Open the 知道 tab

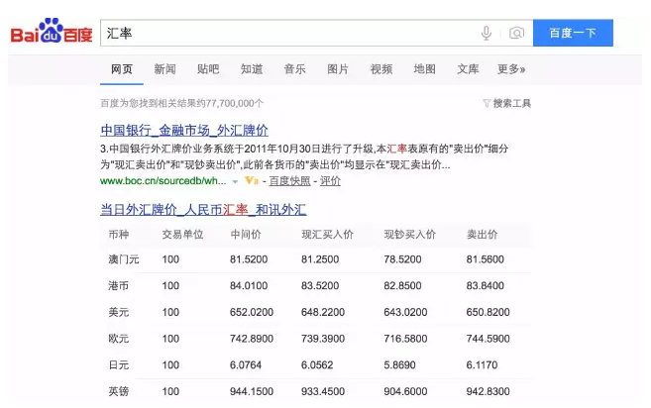[252, 69]
